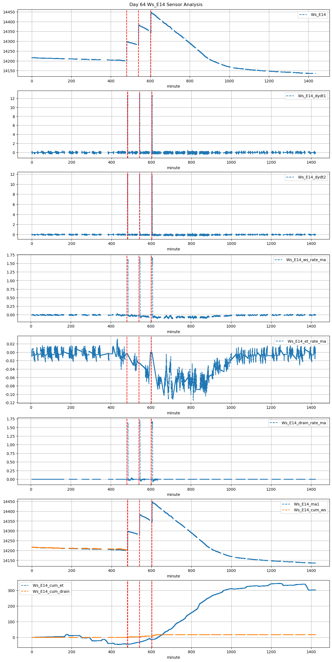Click the Ws_E14_drain_rate_ma legend label

pyautogui.click(x=303, y=423)
